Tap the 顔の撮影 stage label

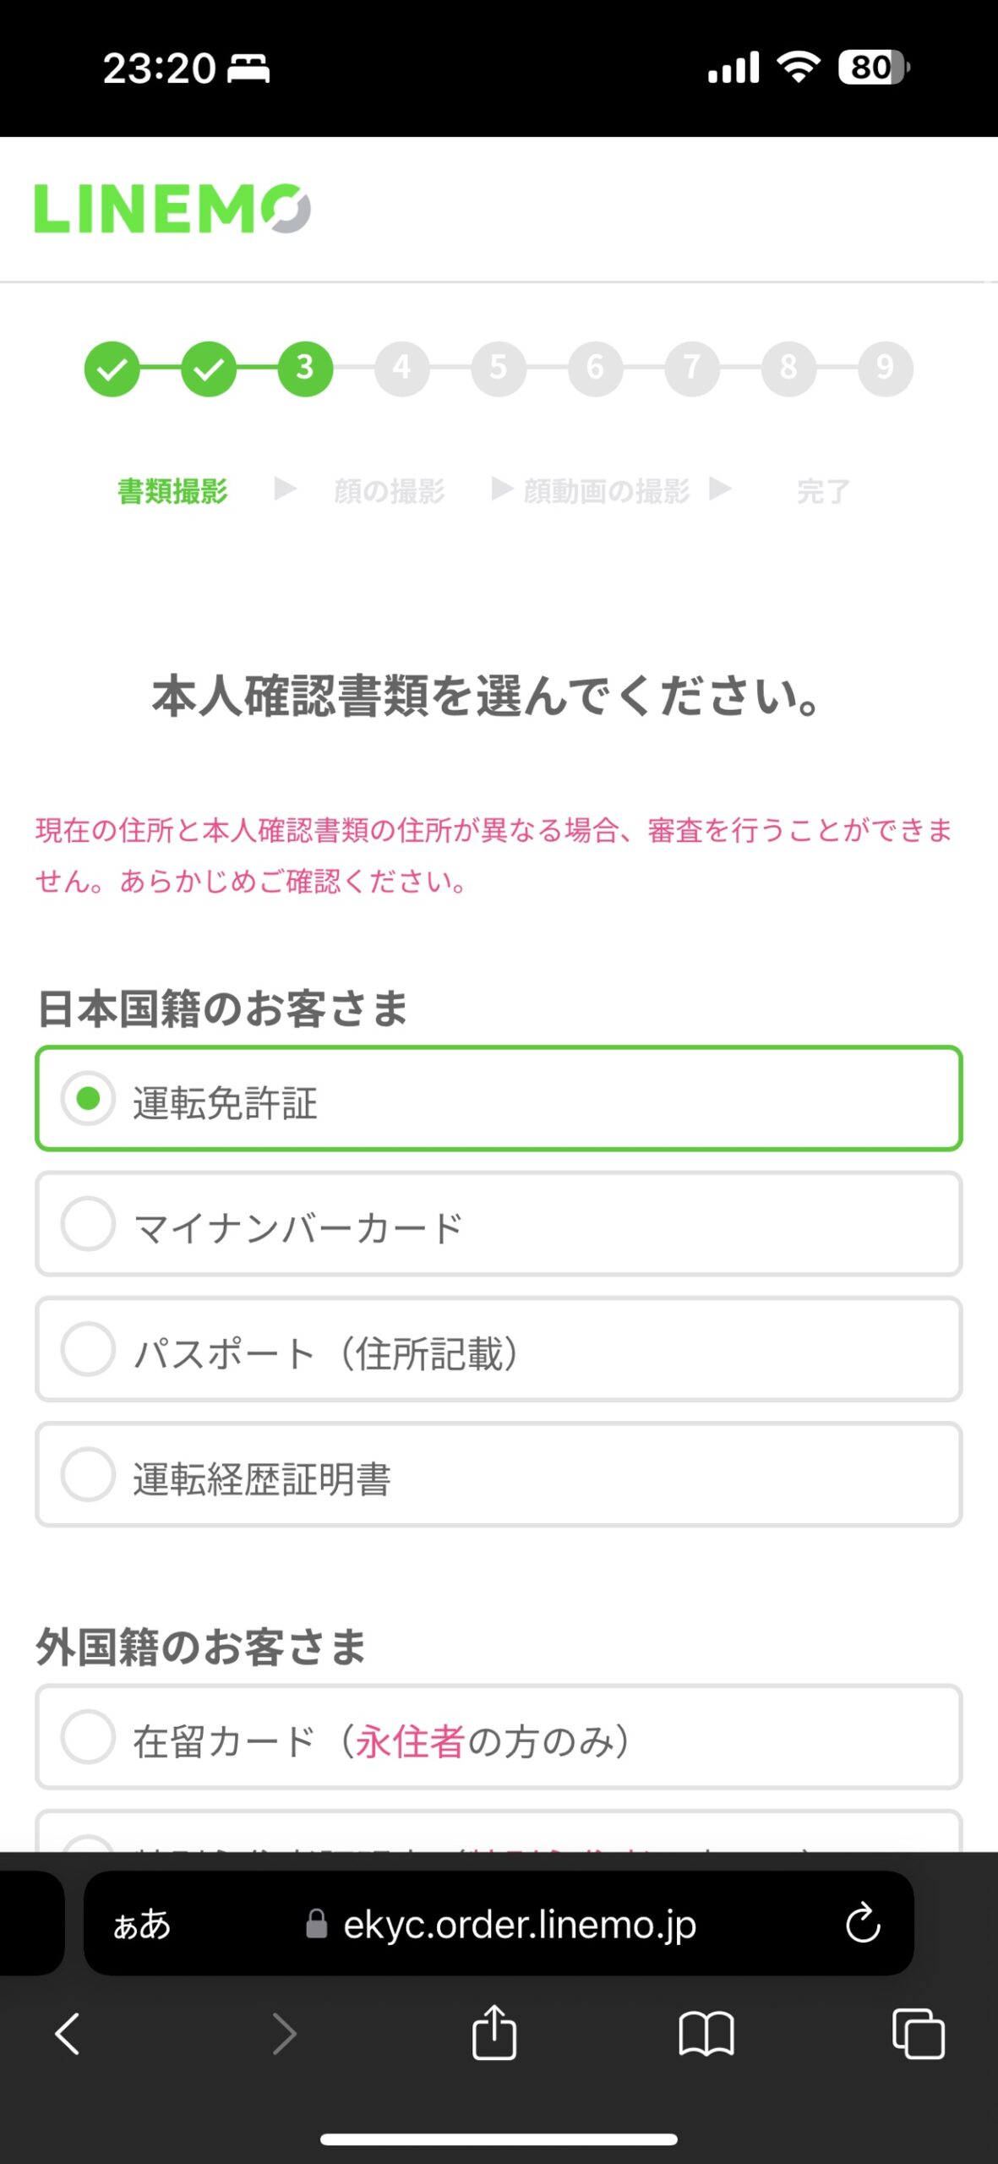(x=389, y=491)
